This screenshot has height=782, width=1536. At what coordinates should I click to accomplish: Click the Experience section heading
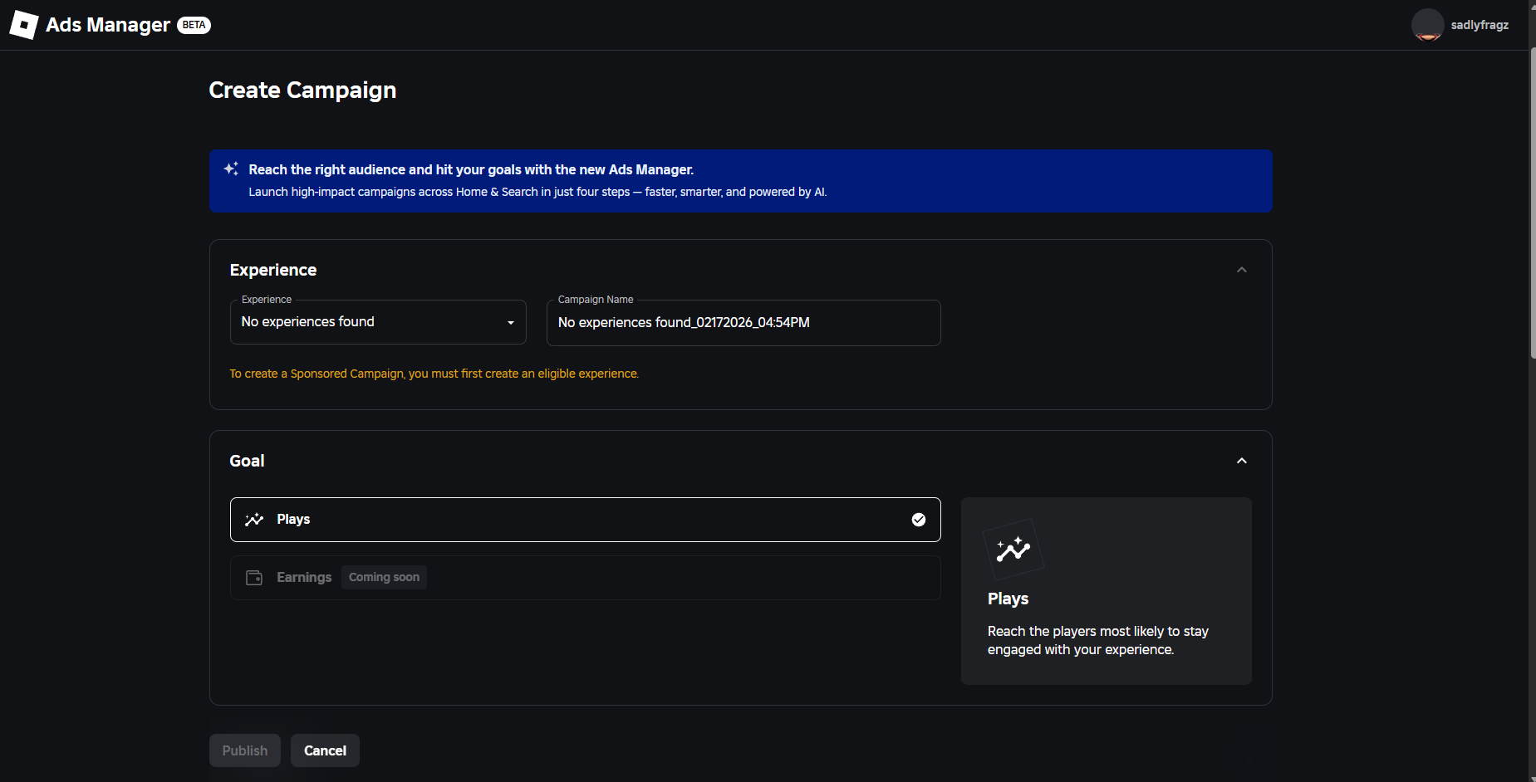pyautogui.click(x=272, y=270)
